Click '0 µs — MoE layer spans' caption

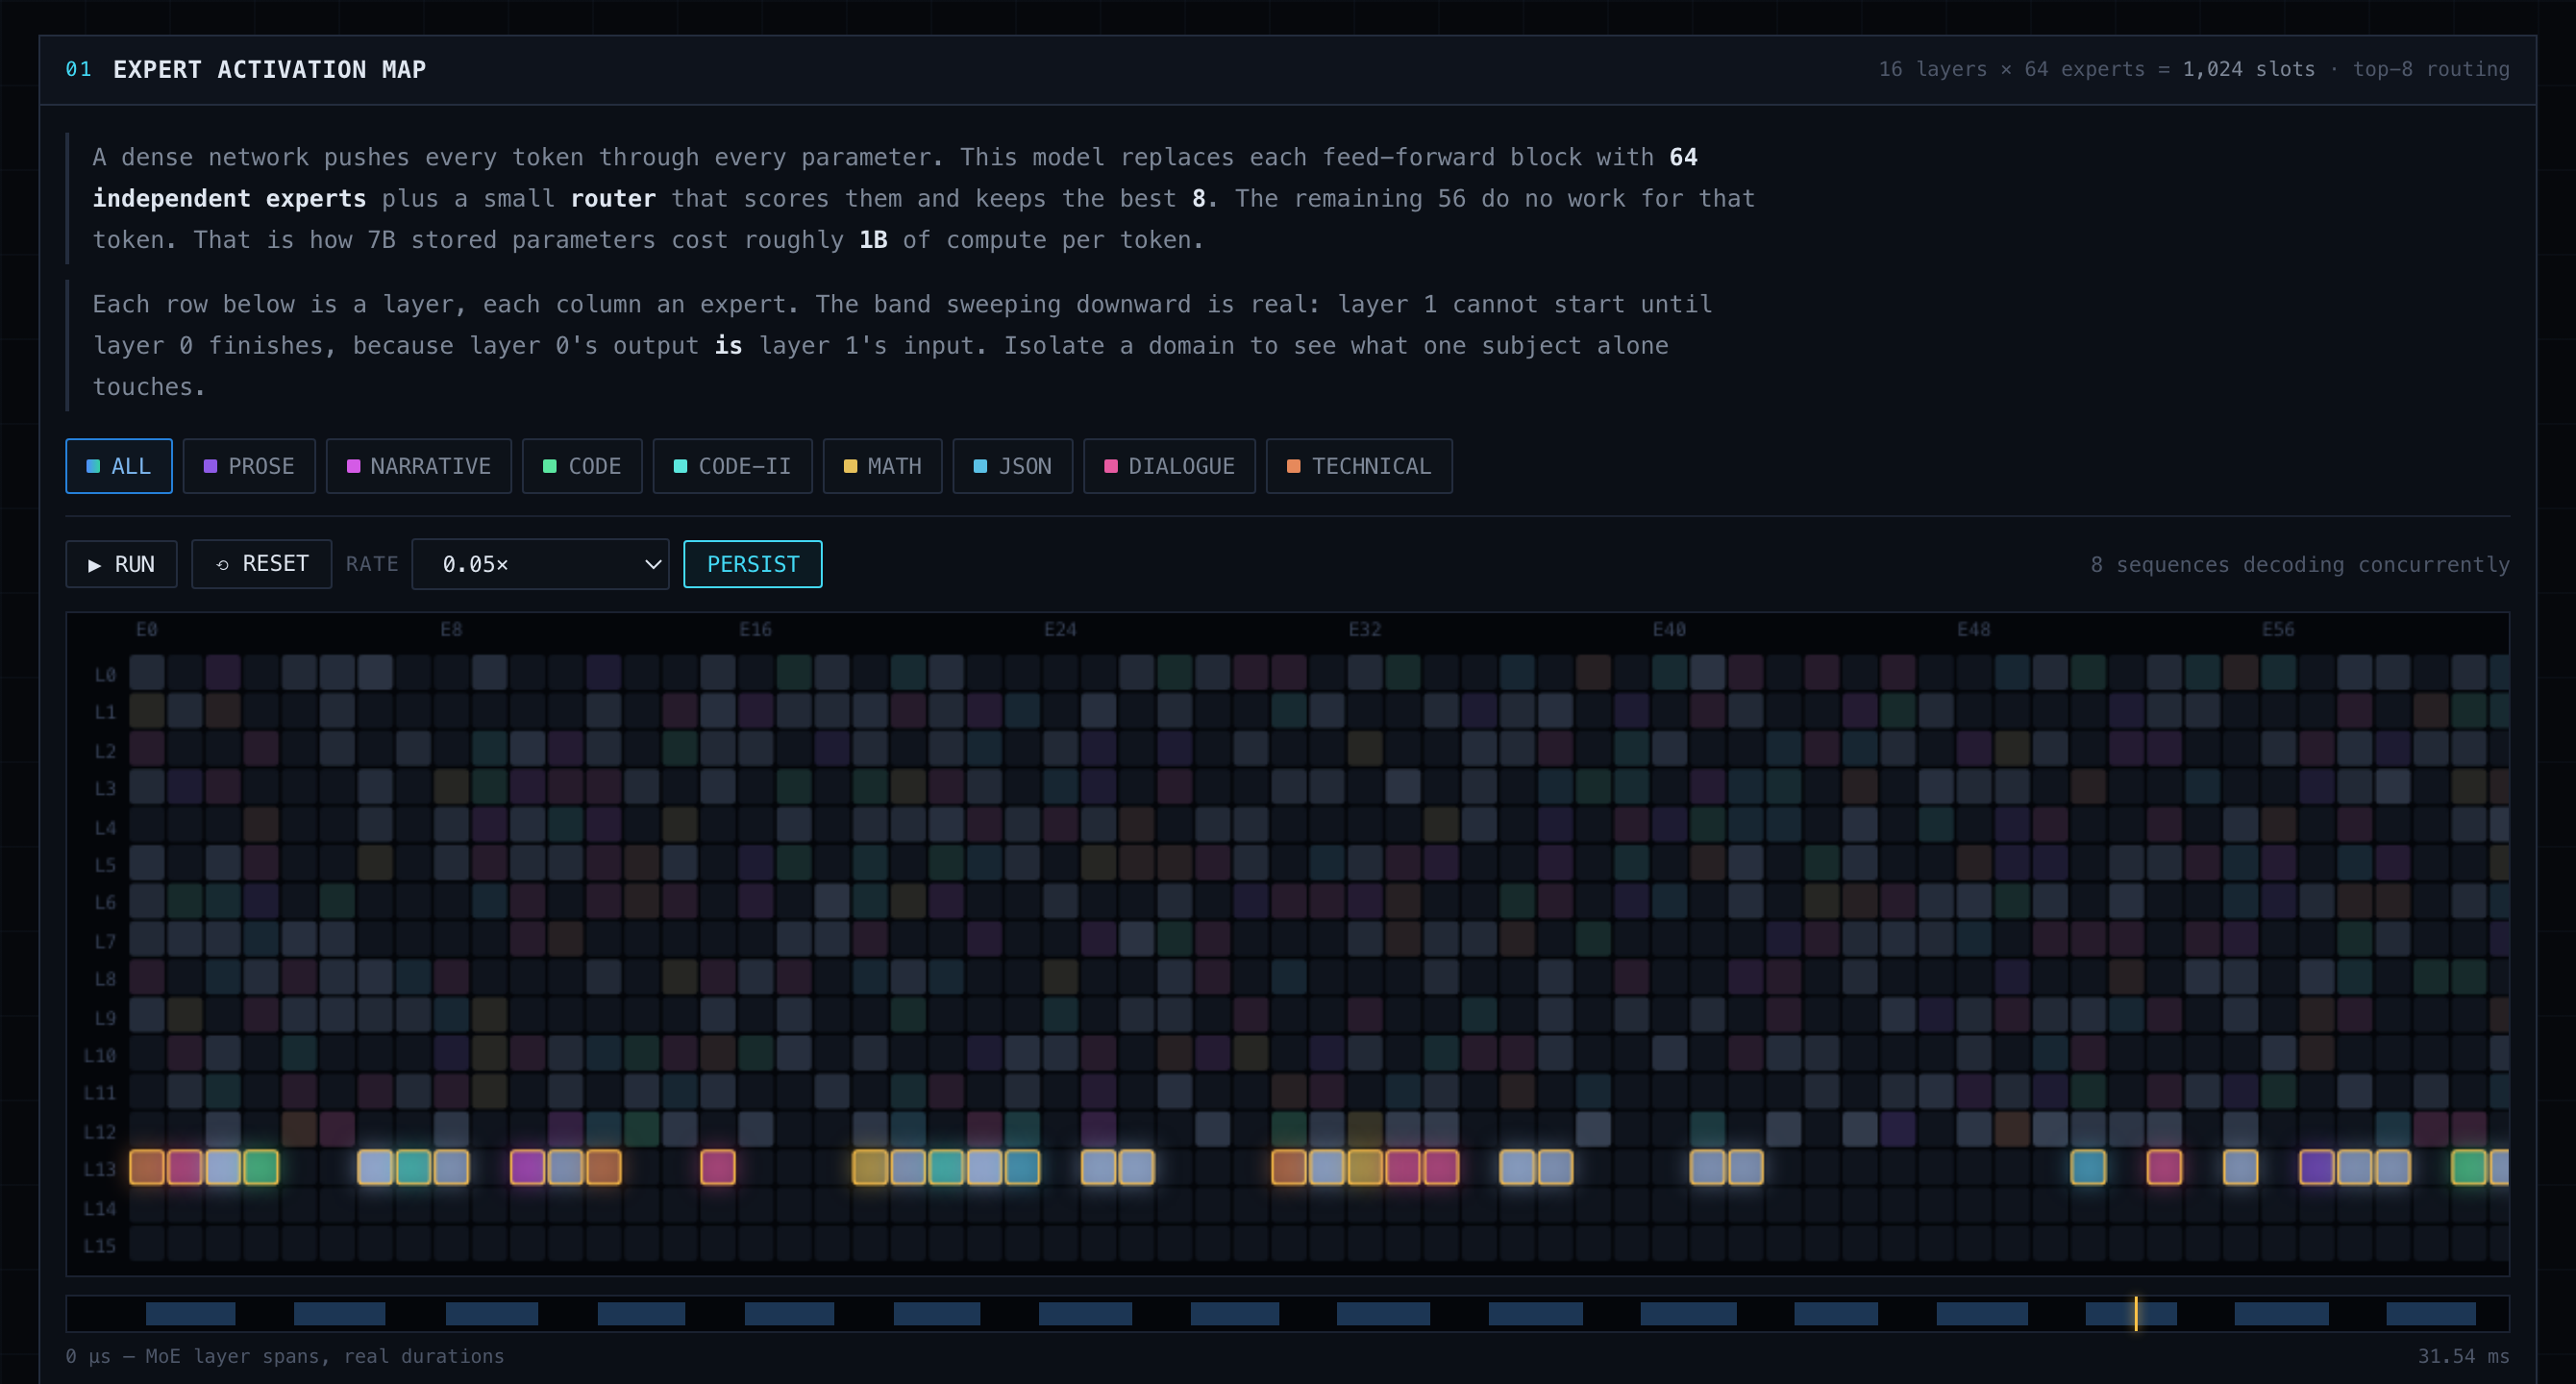click(x=285, y=1356)
